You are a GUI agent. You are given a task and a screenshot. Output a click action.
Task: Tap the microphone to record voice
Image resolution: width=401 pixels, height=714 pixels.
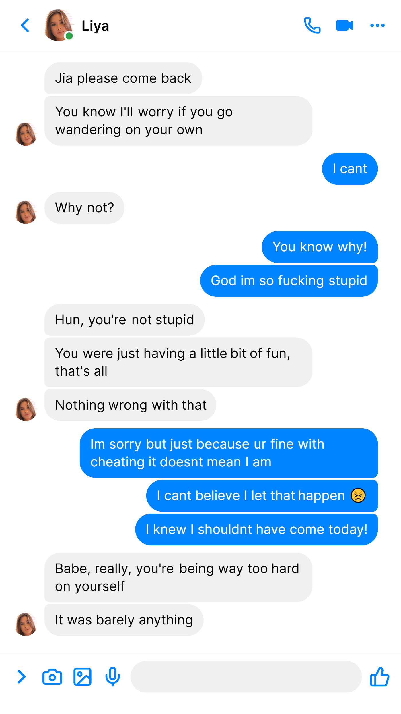point(112,677)
